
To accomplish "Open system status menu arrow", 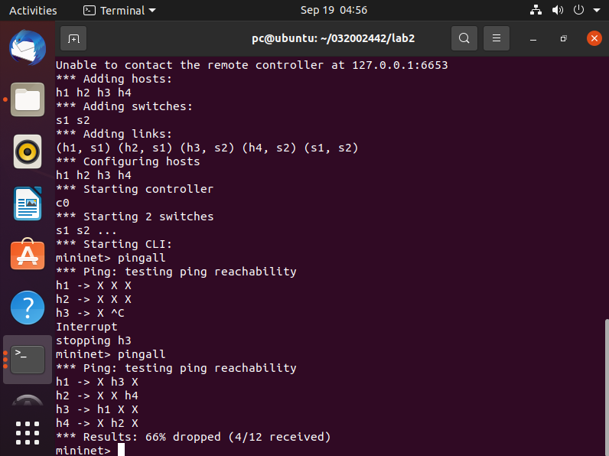I will pyautogui.click(x=598, y=10).
